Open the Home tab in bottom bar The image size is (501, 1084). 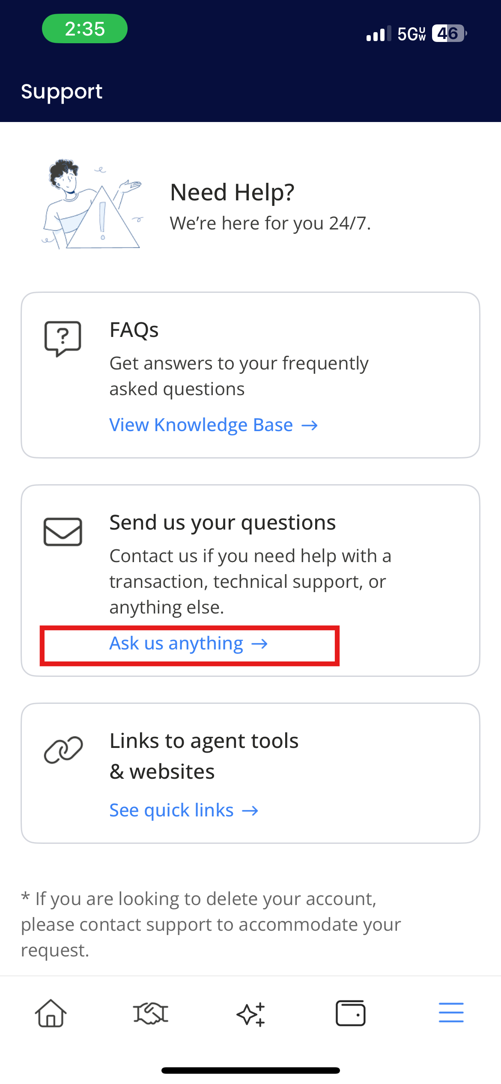(x=51, y=1013)
